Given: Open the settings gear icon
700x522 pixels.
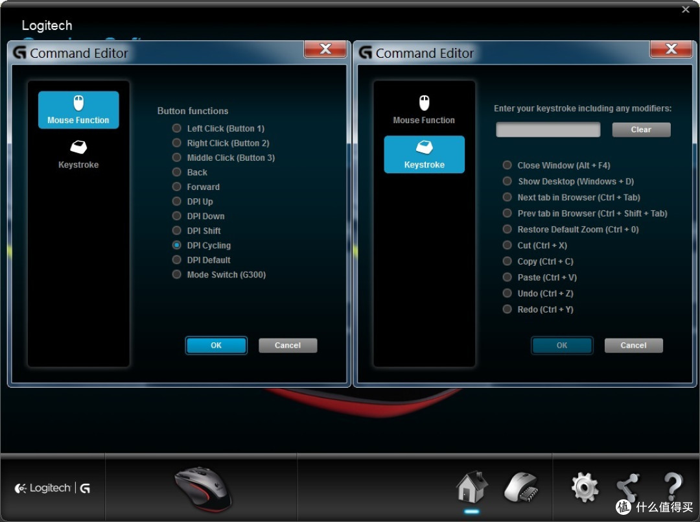Looking at the screenshot, I should pyautogui.click(x=585, y=488).
